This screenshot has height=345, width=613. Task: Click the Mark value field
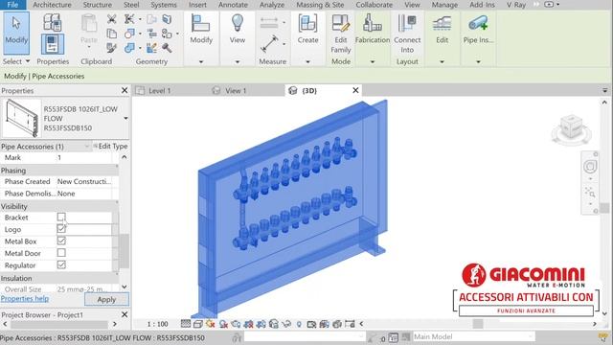click(84, 157)
